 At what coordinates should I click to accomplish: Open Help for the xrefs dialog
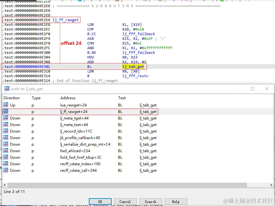click(x=176, y=201)
